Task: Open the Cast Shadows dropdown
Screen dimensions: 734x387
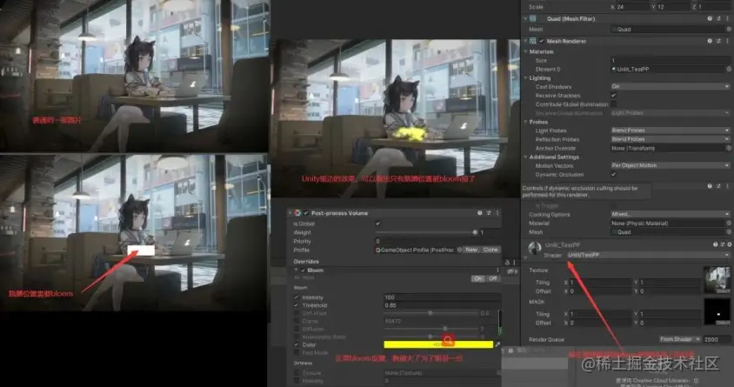Action: (671, 87)
